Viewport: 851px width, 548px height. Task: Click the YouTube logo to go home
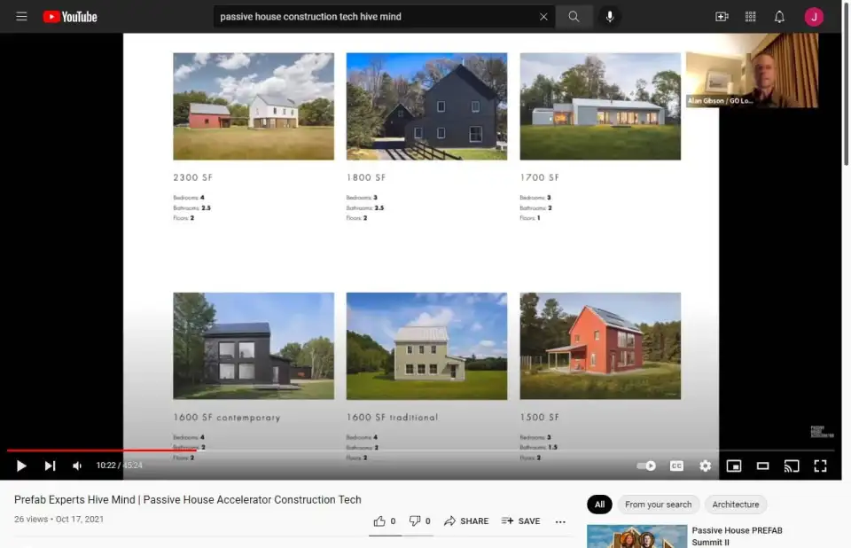pos(70,17)
